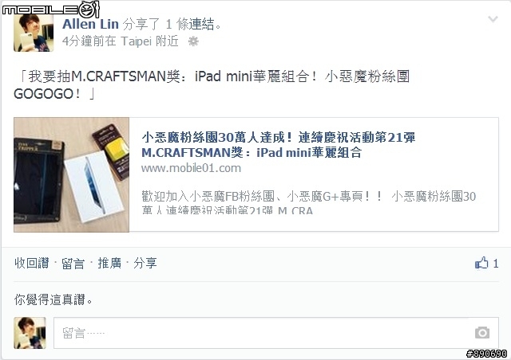Click the like count number 1
Screen dimensions: 511x360
coord(495,264)
